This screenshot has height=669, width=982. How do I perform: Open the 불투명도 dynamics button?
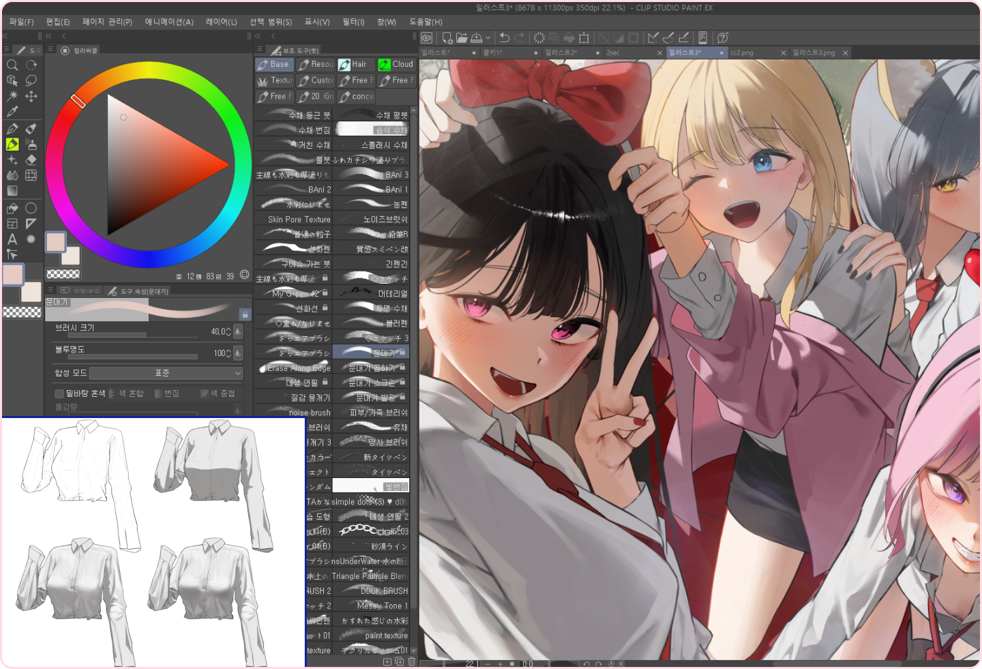[x=238, y=353]
